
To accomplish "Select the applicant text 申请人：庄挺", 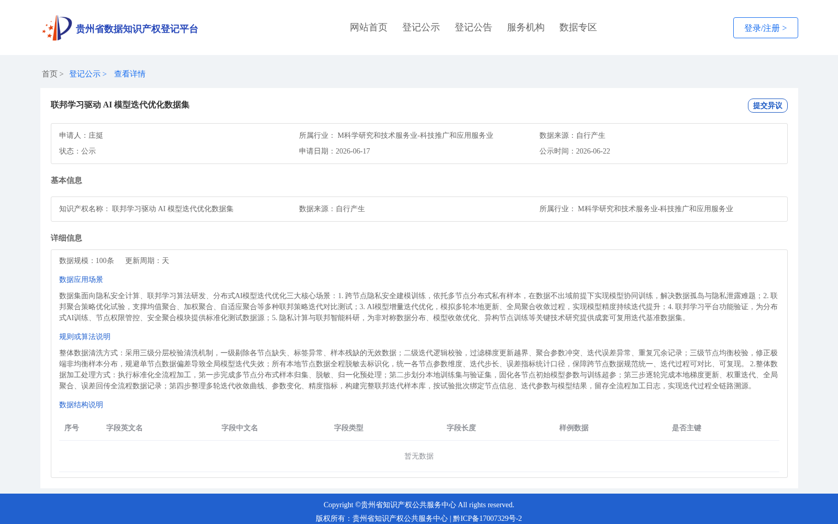I will point(81,135).
